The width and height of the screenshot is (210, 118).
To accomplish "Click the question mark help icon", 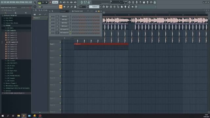I will (140, 2).
